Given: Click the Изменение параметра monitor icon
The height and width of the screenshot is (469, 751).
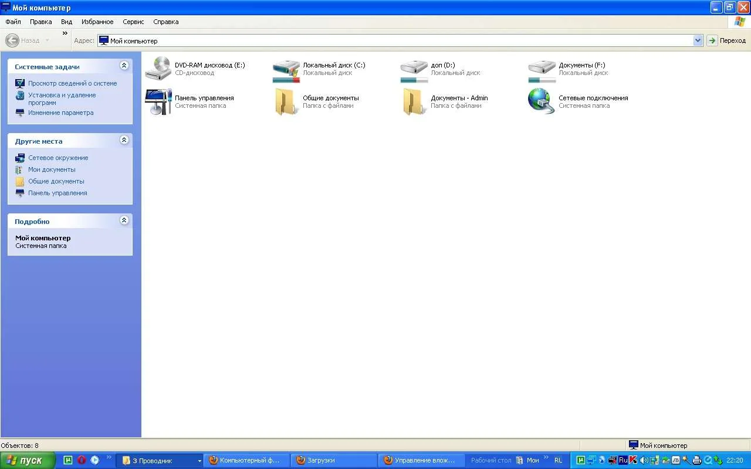Looking at the screenshot, I should click(x=20, y=113).
